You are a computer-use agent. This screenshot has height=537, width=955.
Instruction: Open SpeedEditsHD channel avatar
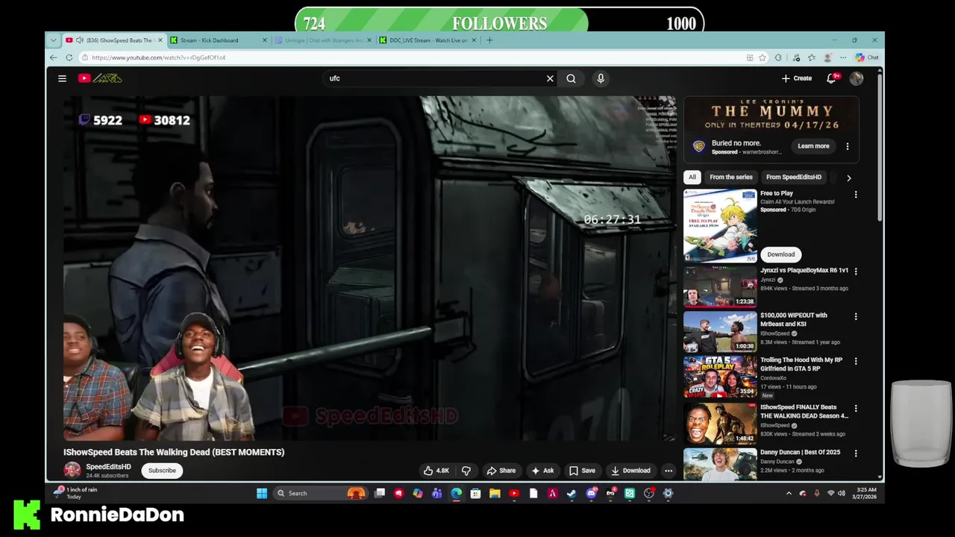tap(72, 470)
